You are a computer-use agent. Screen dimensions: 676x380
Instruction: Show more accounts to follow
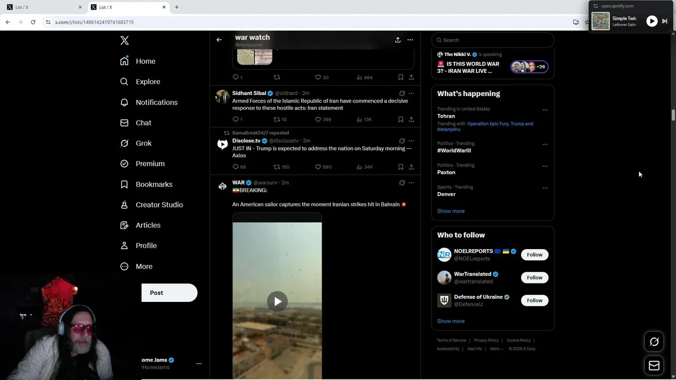click(x=450, y=321)
